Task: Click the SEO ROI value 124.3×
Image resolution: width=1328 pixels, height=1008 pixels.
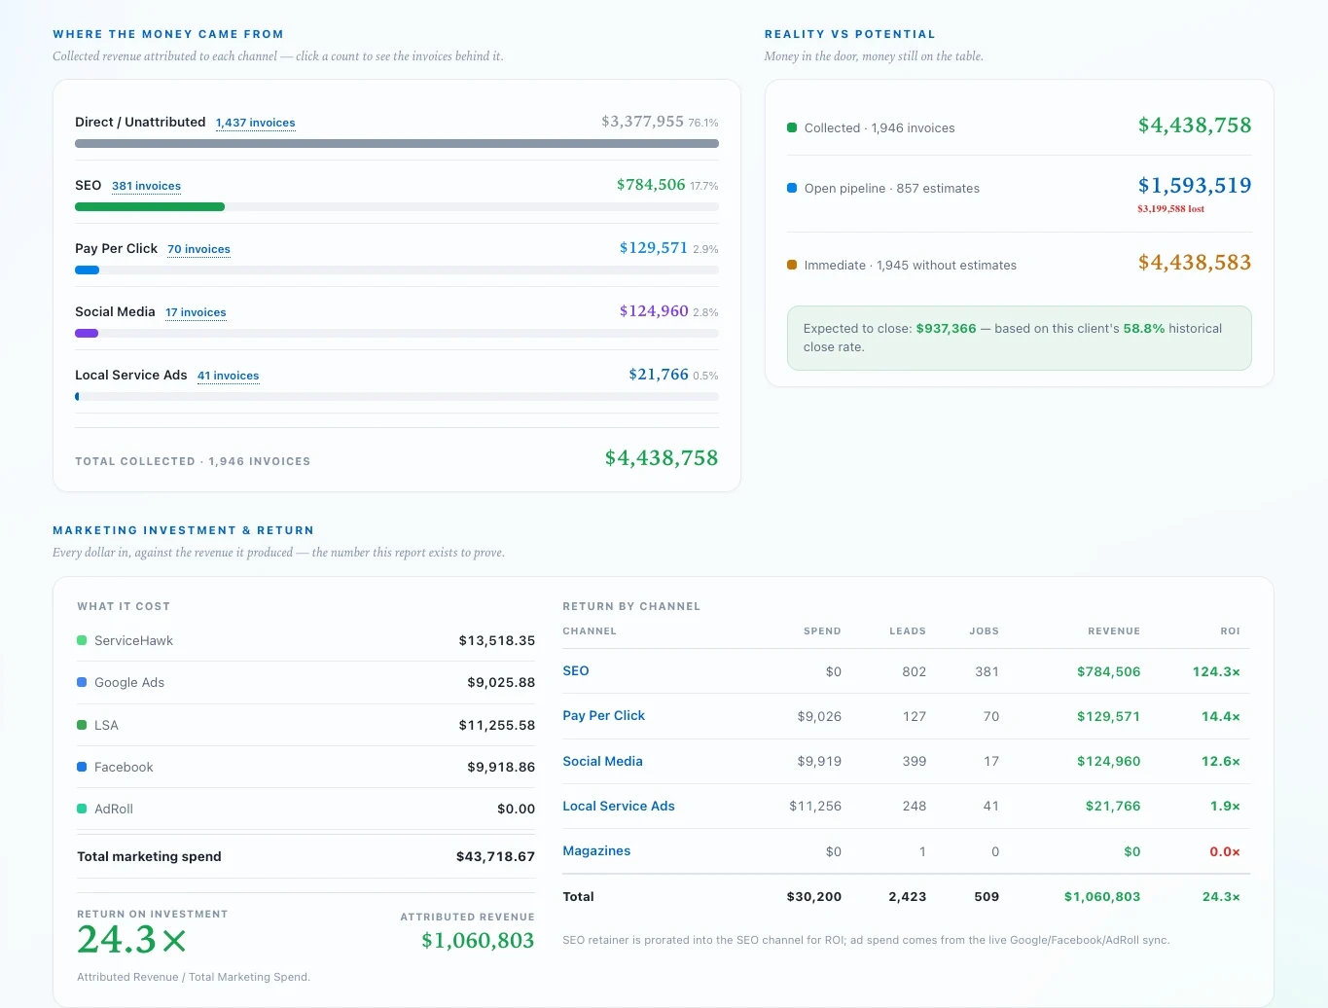Action: tap(1216, 671)
